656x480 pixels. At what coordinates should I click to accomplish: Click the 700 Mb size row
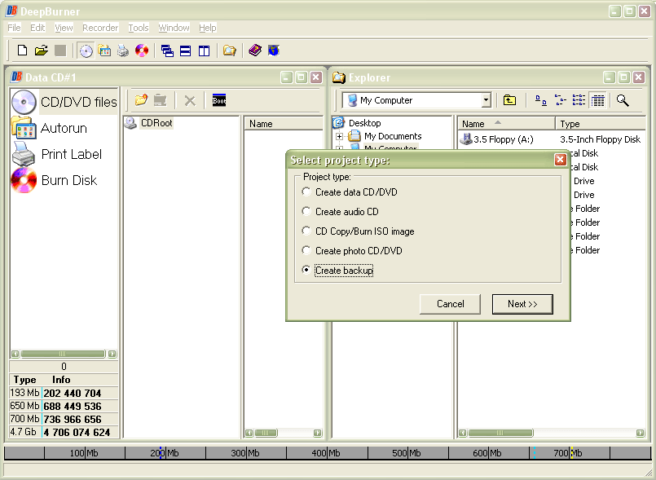tap(64, 419)
